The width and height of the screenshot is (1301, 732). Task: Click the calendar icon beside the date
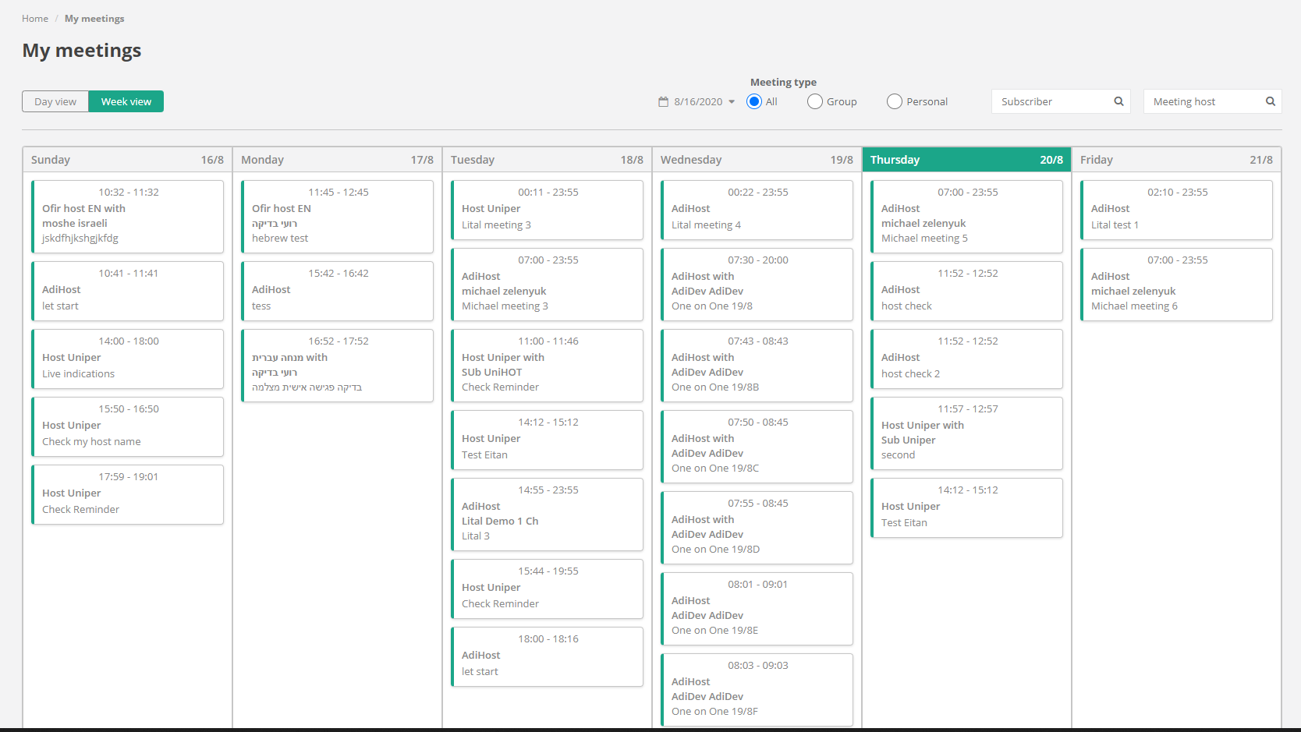point(663,102)
